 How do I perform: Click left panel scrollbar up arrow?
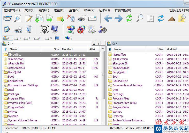pos(103,48)
